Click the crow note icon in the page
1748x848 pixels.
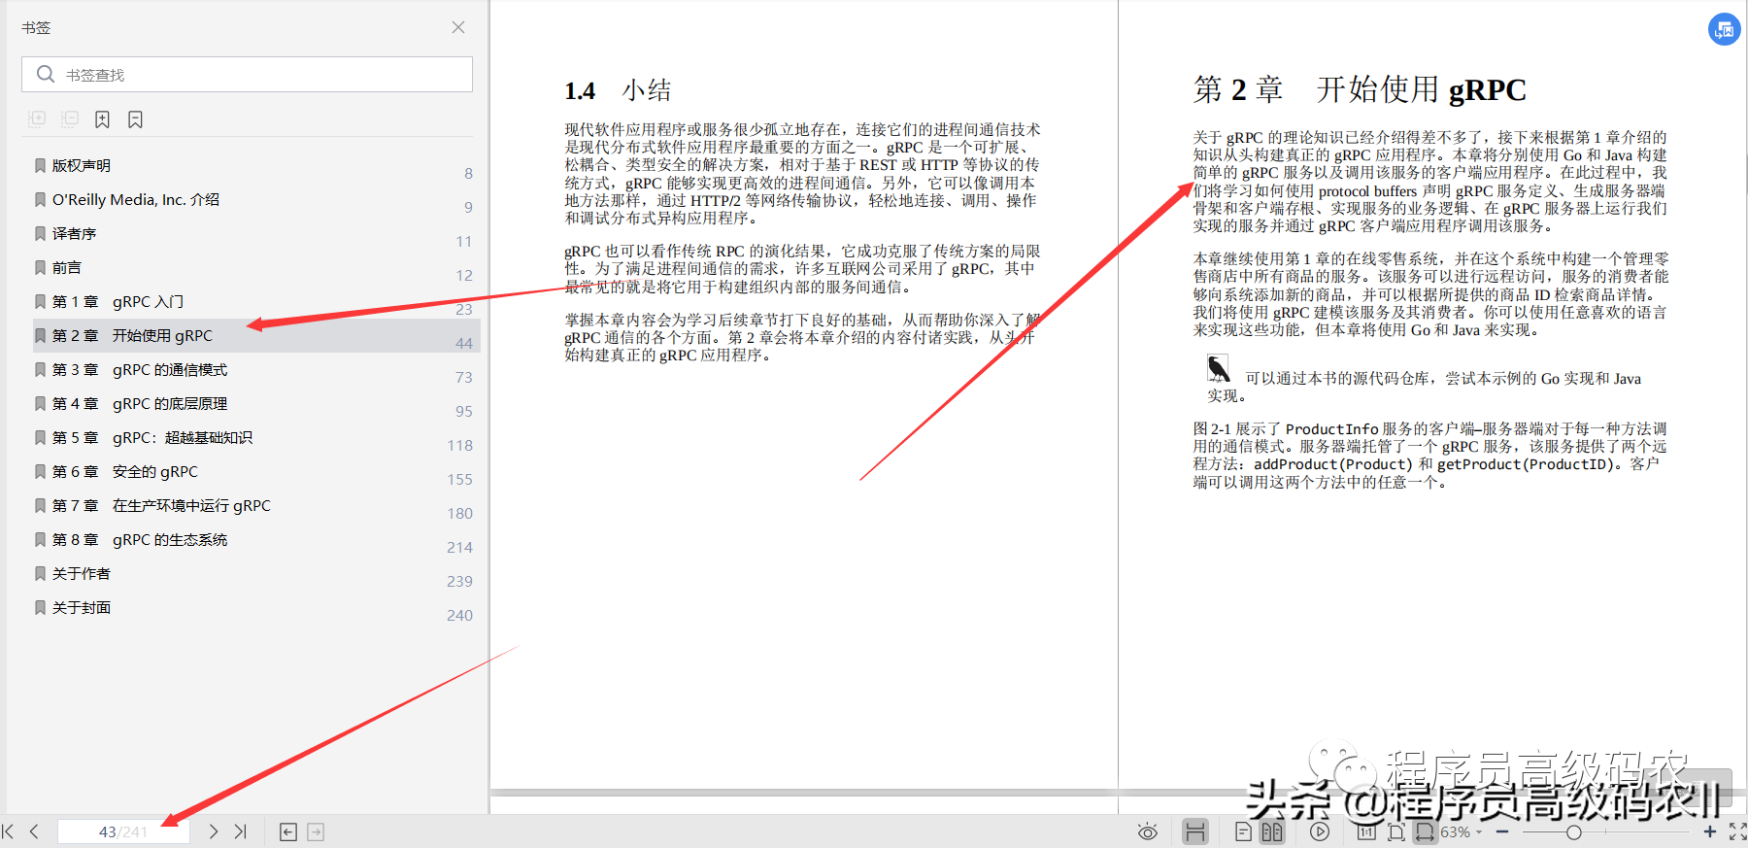click(x=1218, y=369)
